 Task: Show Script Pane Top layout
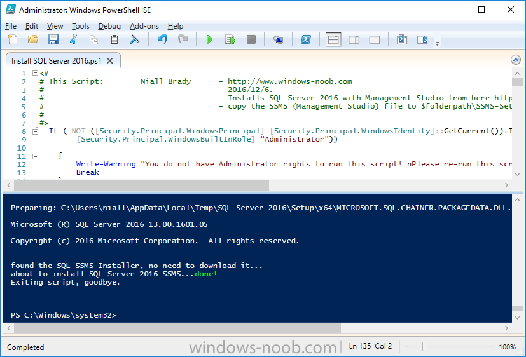coord(333,39)
